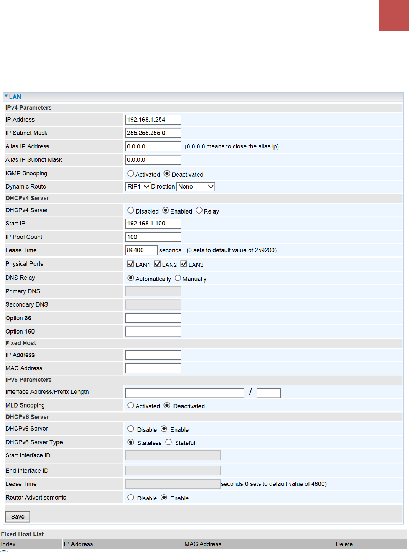
Task: Choose DHCPv4 Server Relay option
Action: [199, 210]
